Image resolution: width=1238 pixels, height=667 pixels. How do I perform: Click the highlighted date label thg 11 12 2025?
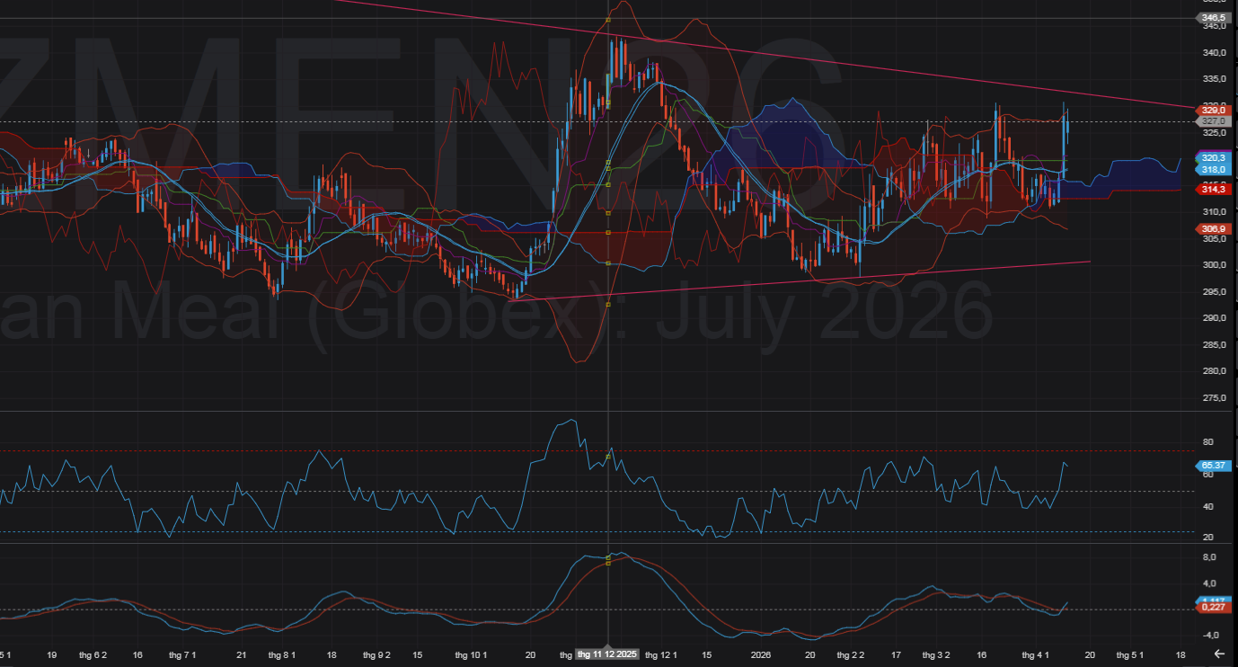point(607,654)
